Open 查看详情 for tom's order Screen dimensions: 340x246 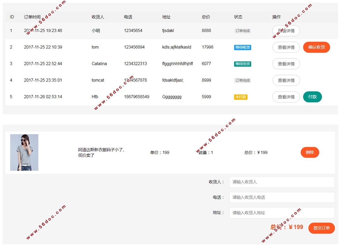coord(286,47)
